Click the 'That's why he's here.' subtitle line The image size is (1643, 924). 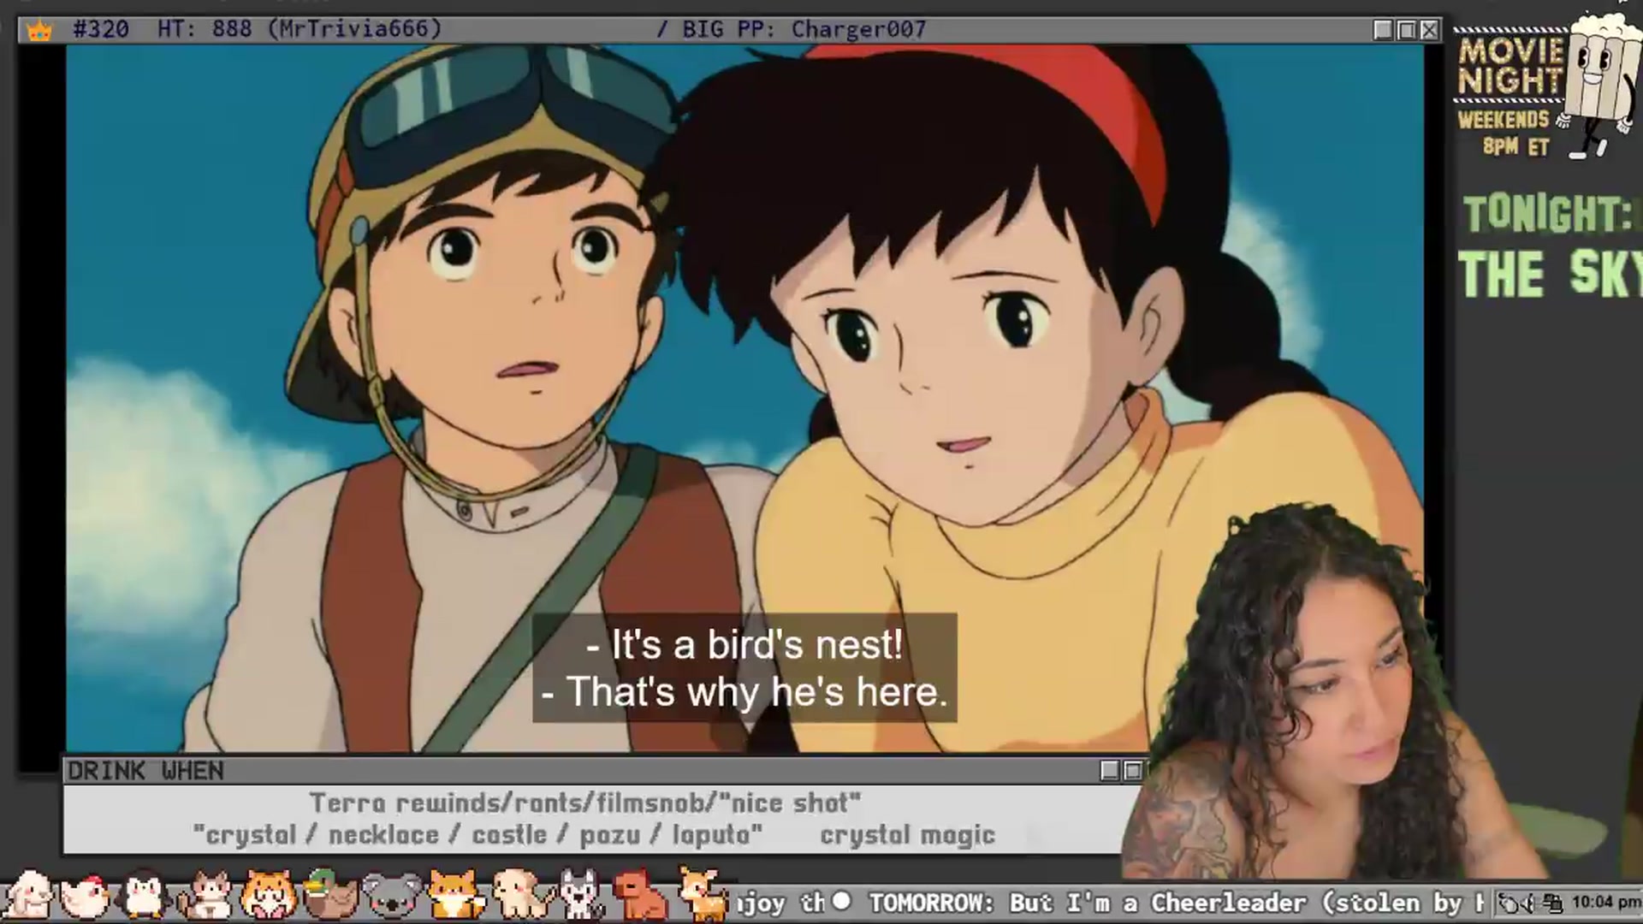(744, 691)
